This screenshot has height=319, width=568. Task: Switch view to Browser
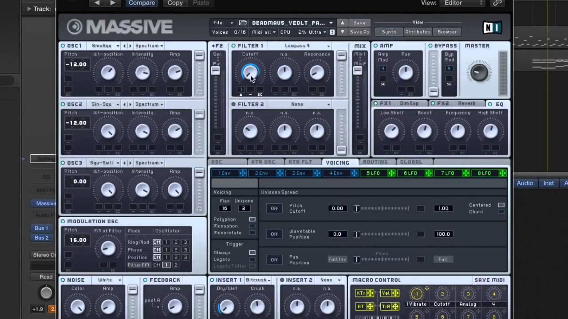447,32
